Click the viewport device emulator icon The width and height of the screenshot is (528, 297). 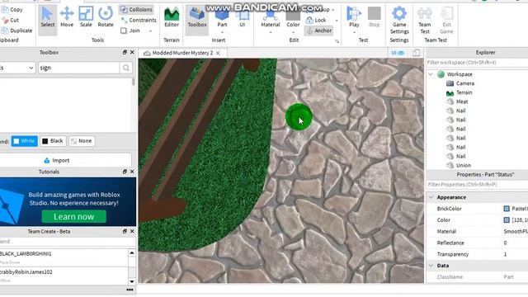[x=416, y=53]
